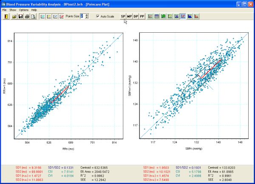Select the active Poincare plot view icon
Image resolution: width=255 pixels, height=184 pixels.
(x=182, y=17)
